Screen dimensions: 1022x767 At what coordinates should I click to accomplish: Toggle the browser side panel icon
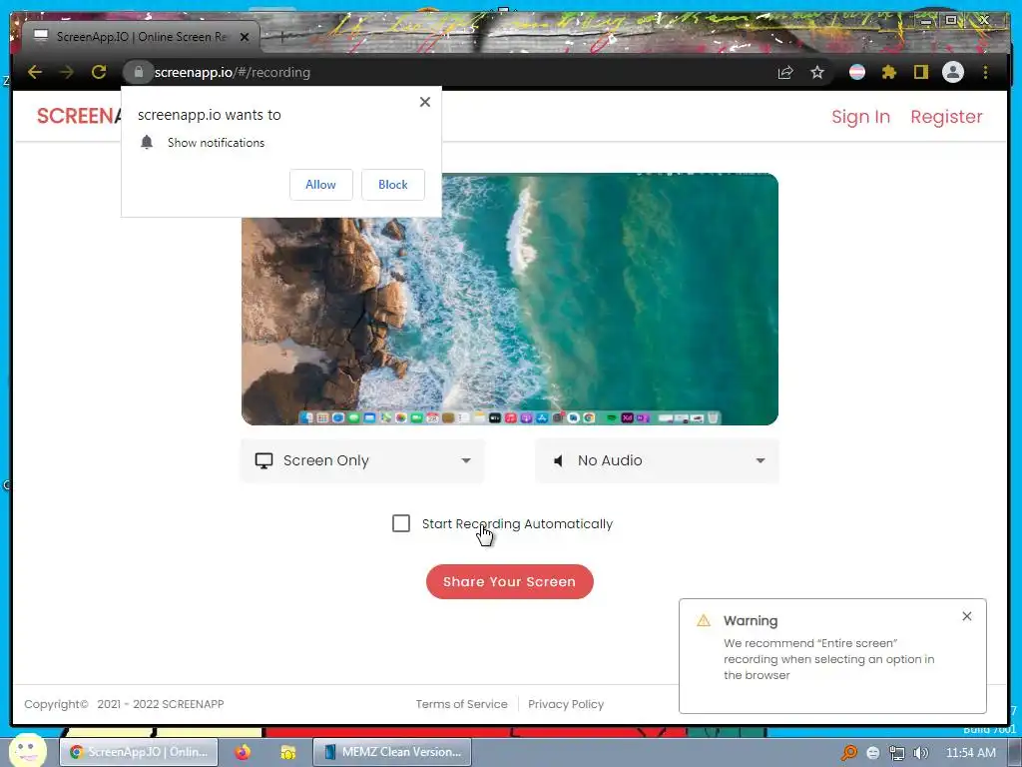920,72
